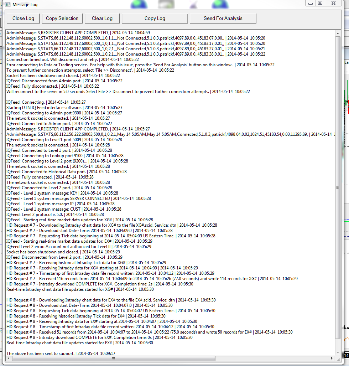Select line 'Level 1 system message: CUST'
Image resolution: width=349 pixels, height=366 pixels.
coord(64,210)
